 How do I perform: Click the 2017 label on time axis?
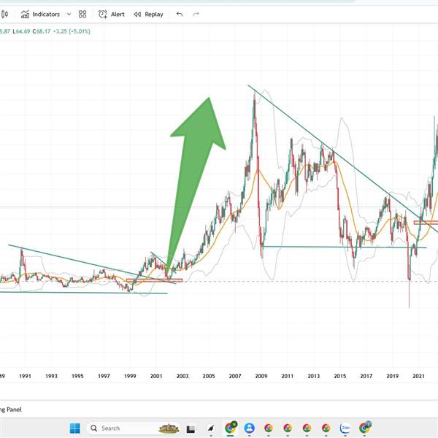click(366, 376)
